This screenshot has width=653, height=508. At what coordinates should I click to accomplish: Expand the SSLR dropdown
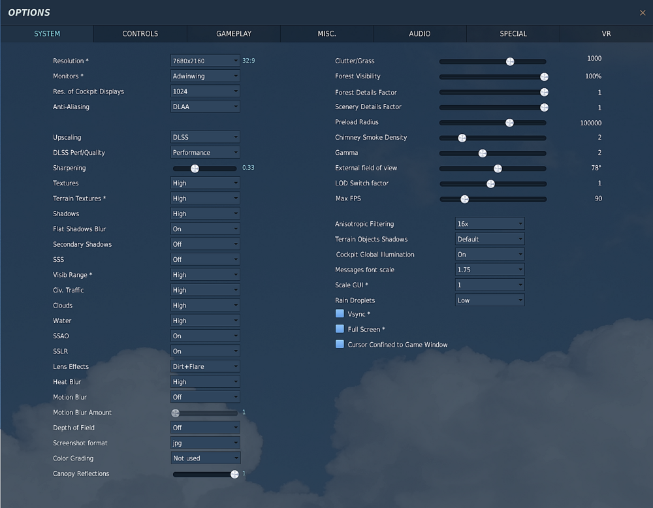[205, 351]
